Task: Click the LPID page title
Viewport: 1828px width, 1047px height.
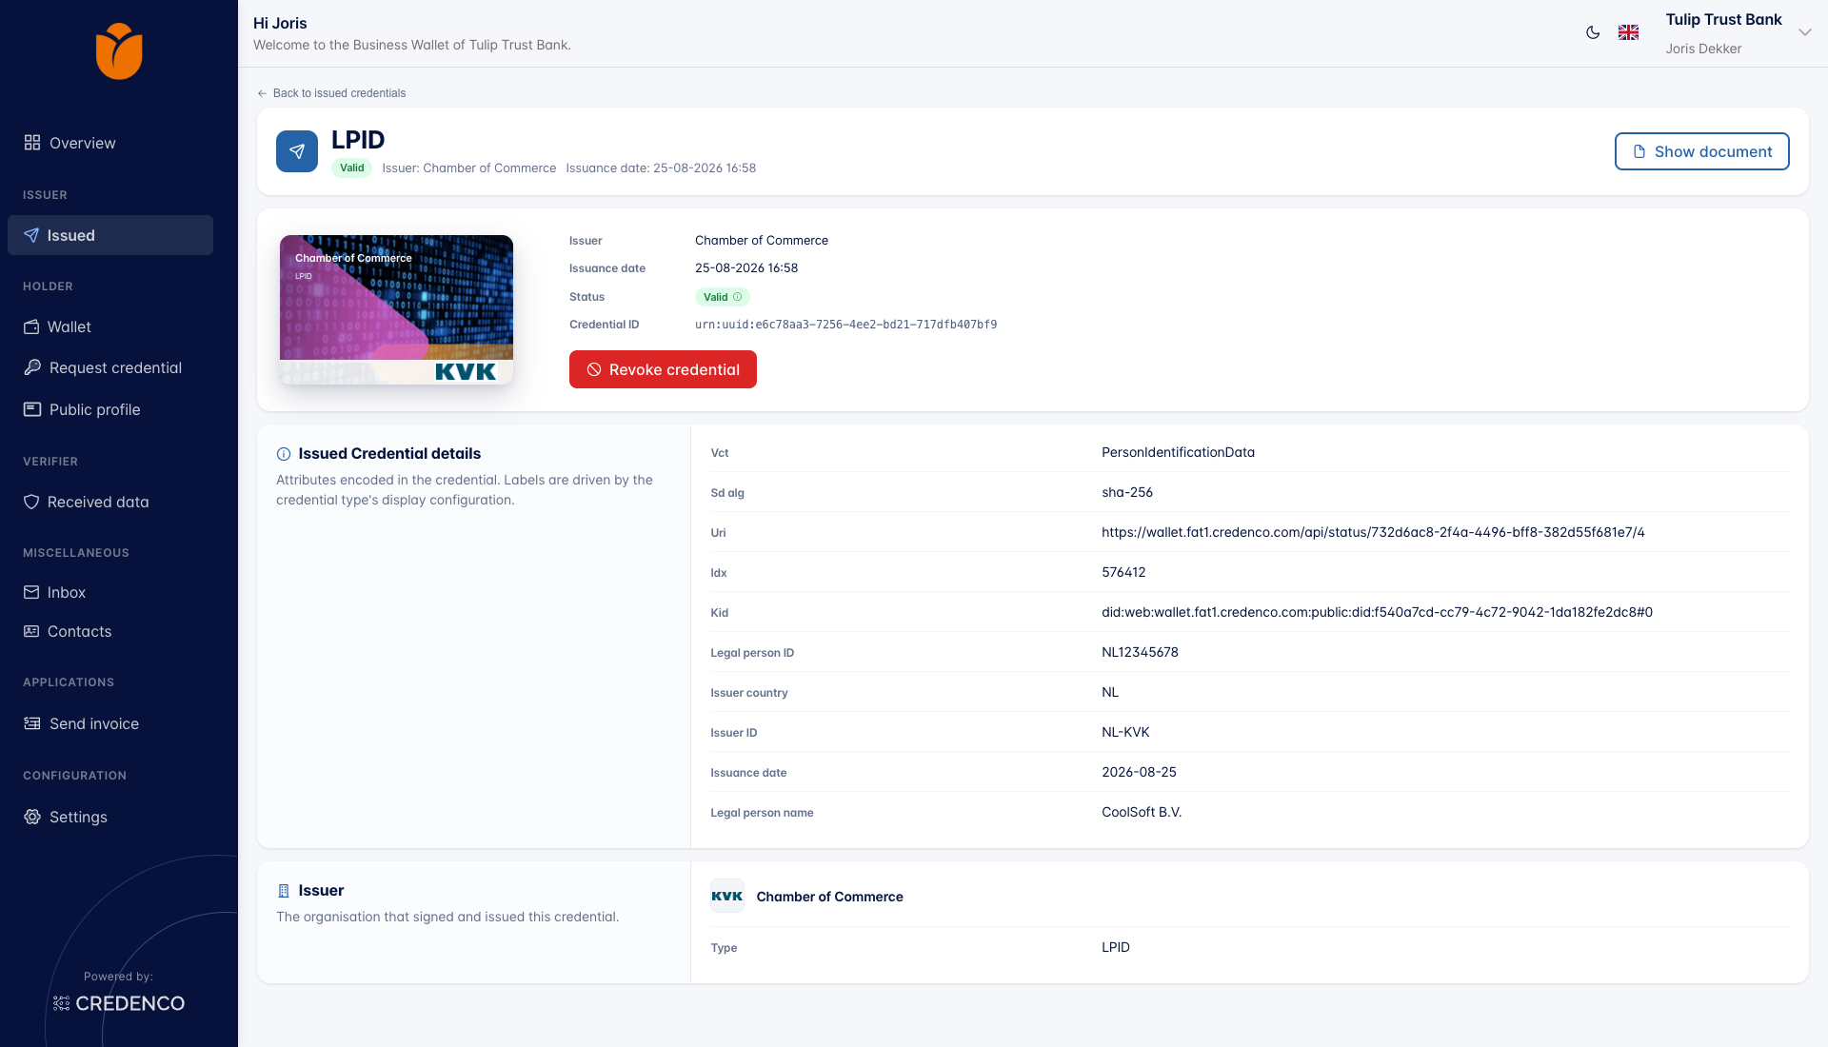Action: tap(358, 140)
